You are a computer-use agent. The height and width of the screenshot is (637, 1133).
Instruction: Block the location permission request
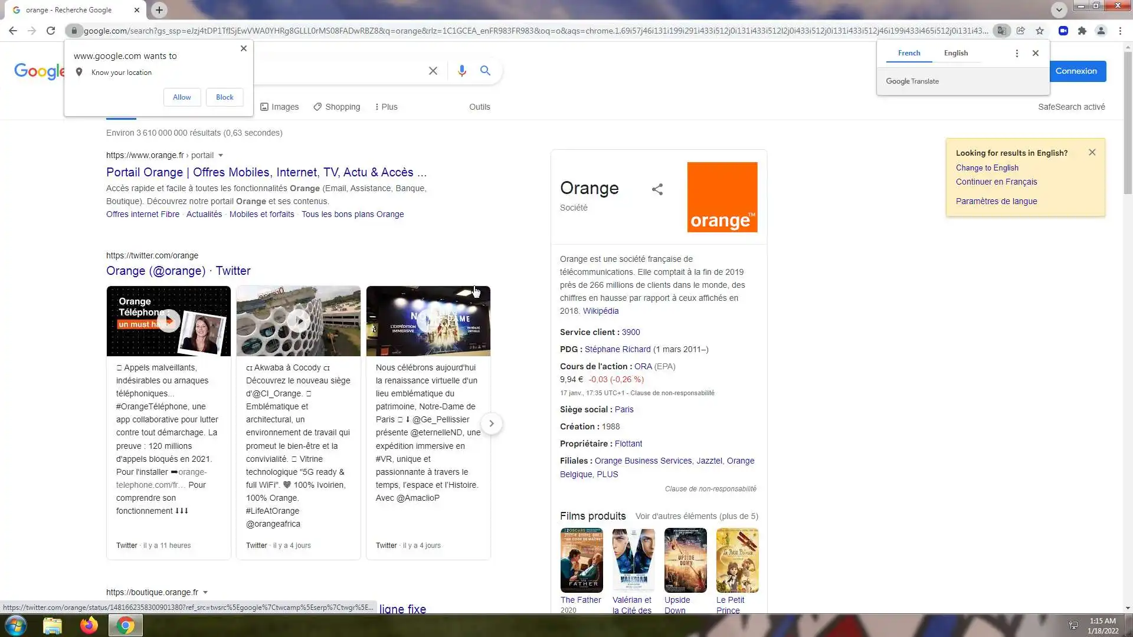224,97
